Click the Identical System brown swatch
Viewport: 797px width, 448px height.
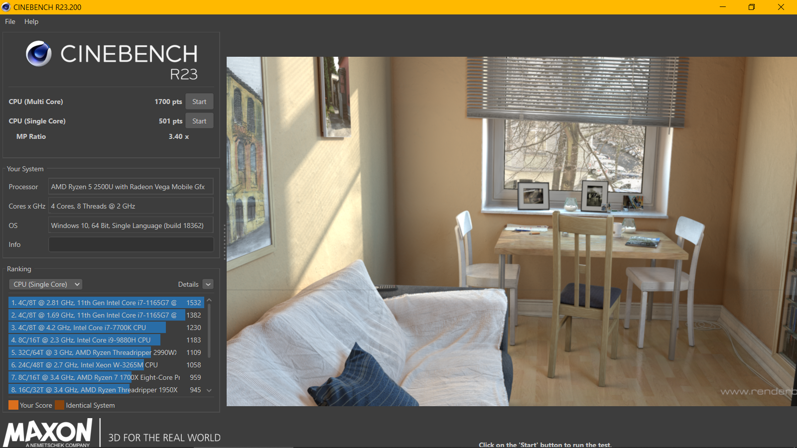tap(60, 405)
